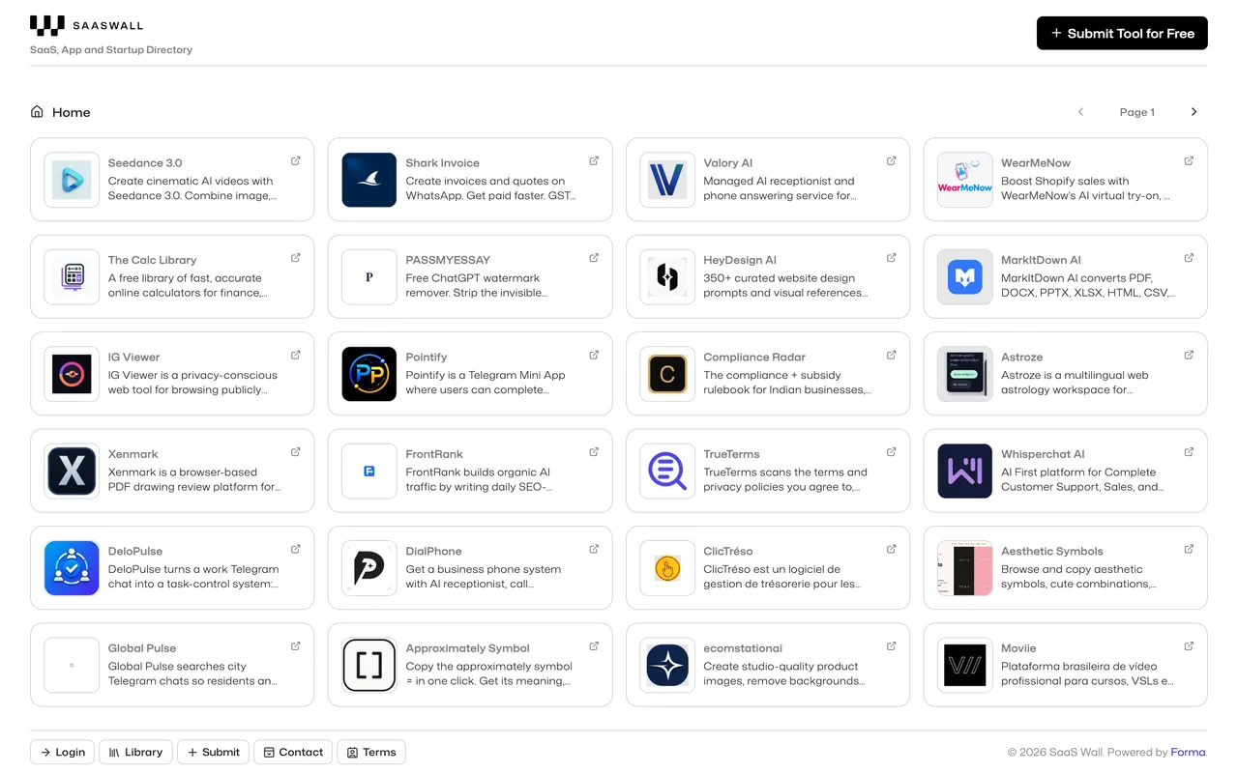Go to the next page arrow
This screenshot has height=773, width=1238.
click(x=1194, y=112)
